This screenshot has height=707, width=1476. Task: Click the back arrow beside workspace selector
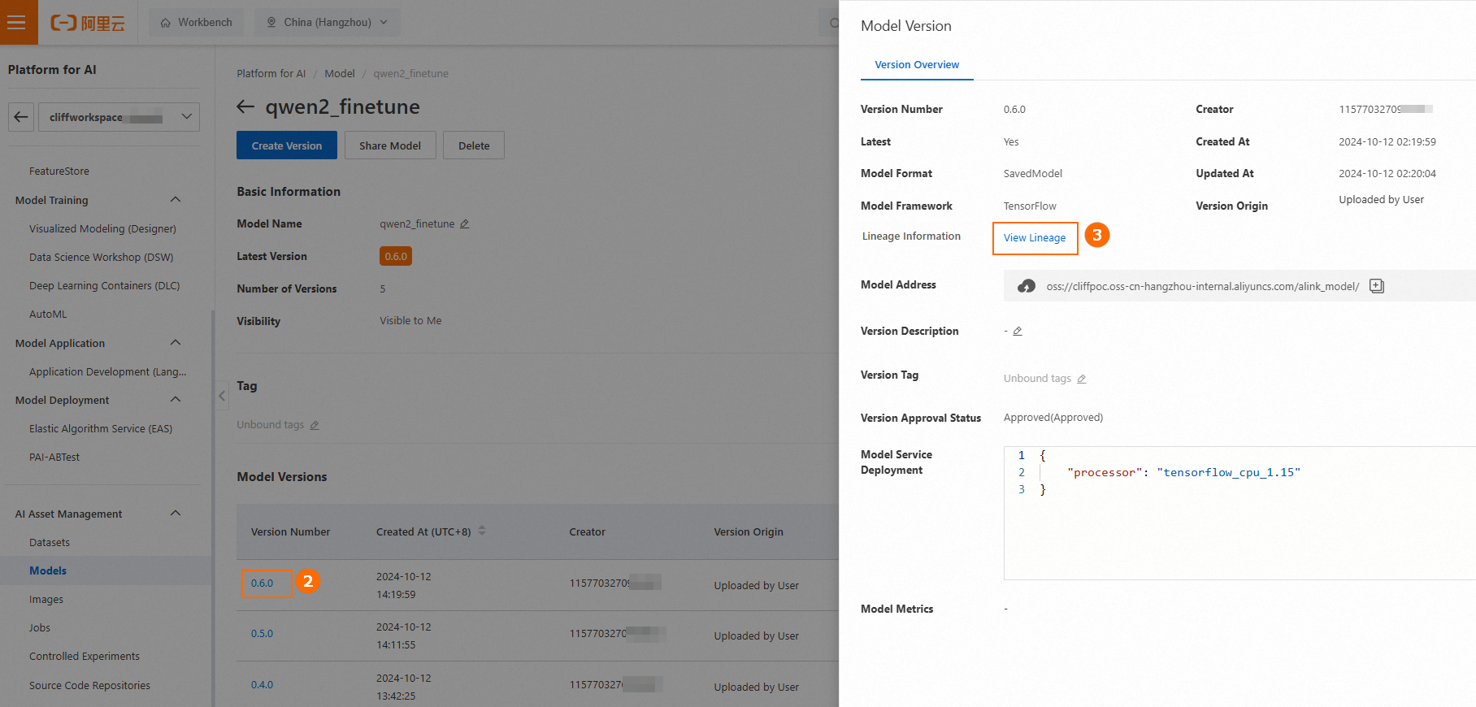pyautogui.click(x=21, y=117)
